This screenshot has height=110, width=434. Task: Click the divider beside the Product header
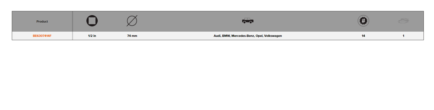(72, 21)
